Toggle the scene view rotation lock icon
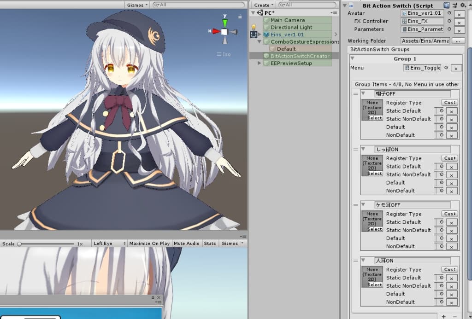Viewport: 472px width, 319px height. [240, 17]
